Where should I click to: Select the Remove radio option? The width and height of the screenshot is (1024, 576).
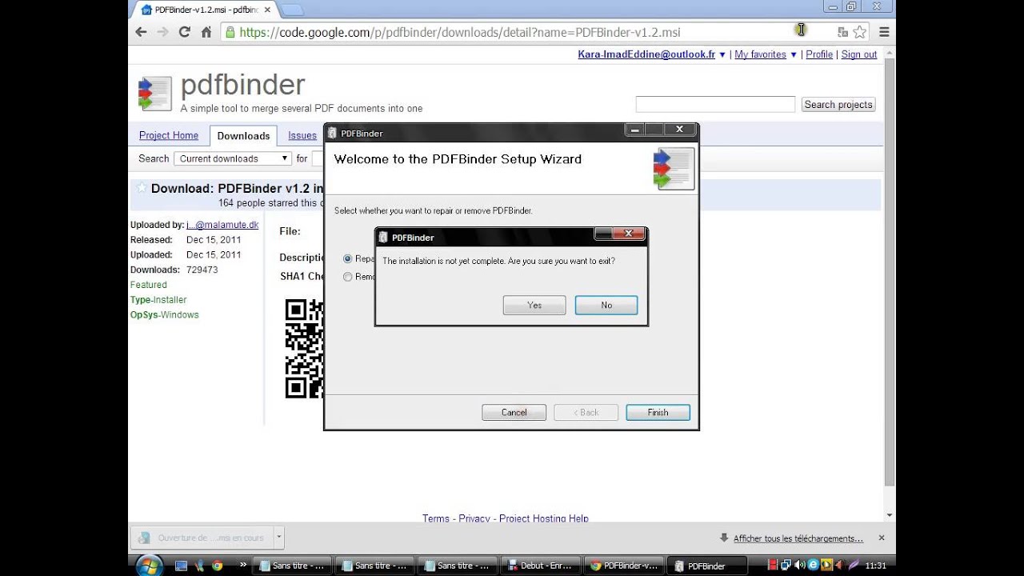[x=347, y=277]
